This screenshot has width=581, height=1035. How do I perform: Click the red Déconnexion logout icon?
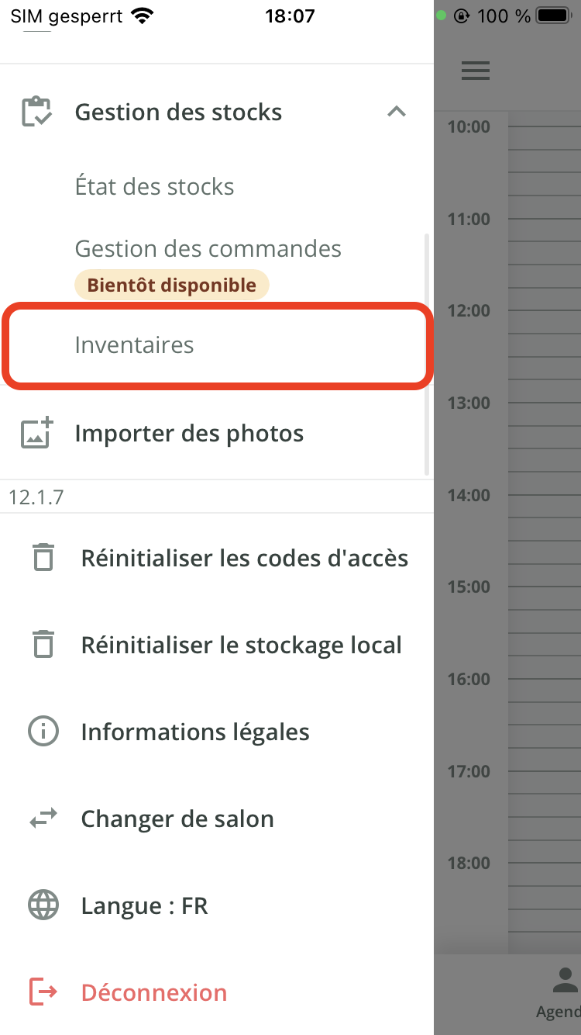point(43,992)
